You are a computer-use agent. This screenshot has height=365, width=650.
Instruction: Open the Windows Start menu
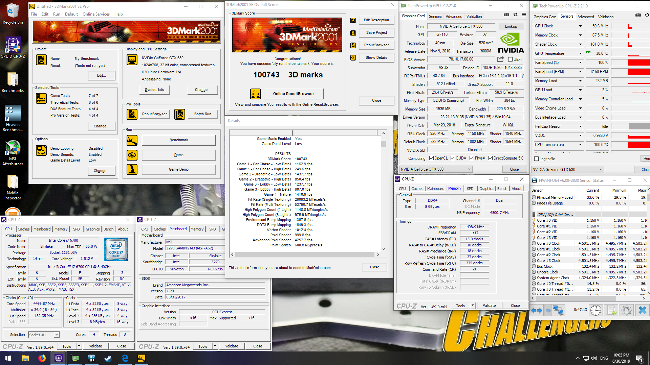(x=8, y=358)
